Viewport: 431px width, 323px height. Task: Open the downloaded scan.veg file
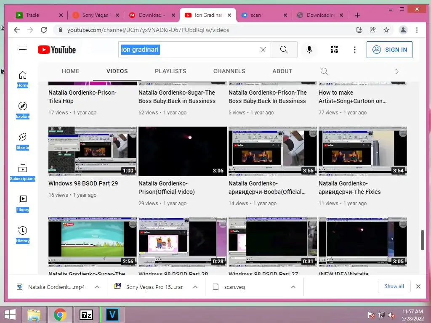tap(234, 287)
